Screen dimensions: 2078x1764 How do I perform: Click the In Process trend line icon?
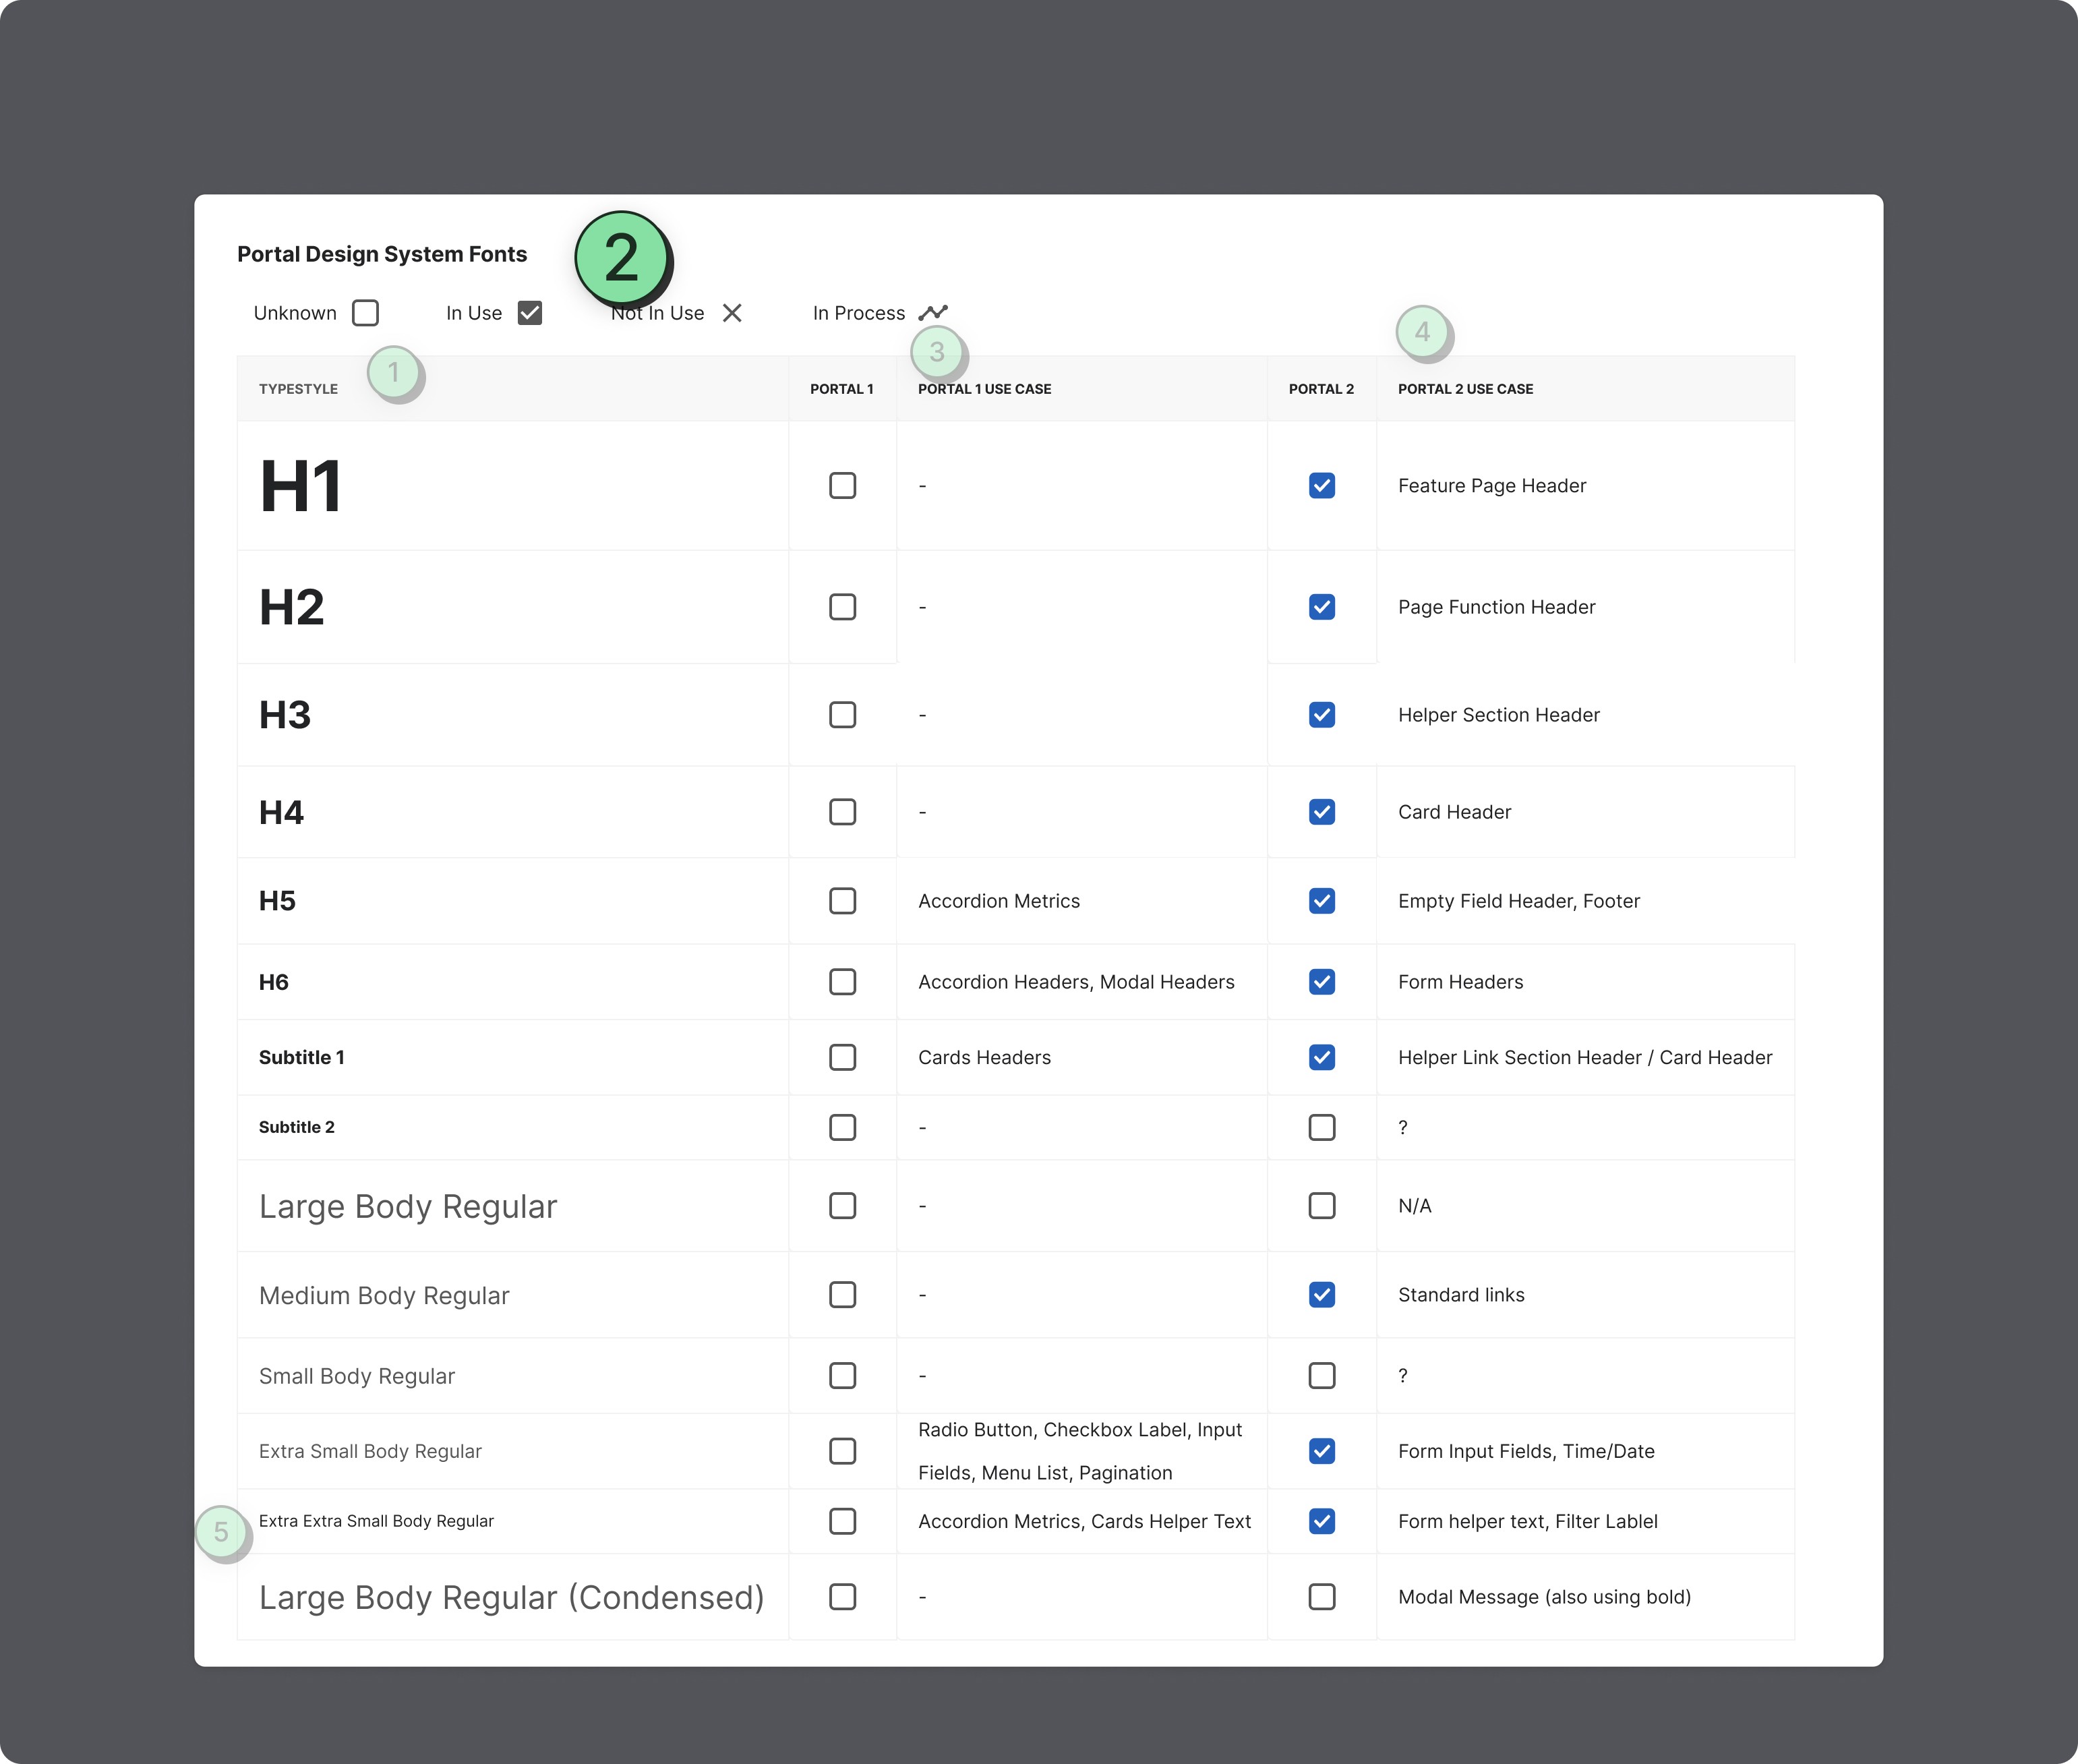coord(933,313)
